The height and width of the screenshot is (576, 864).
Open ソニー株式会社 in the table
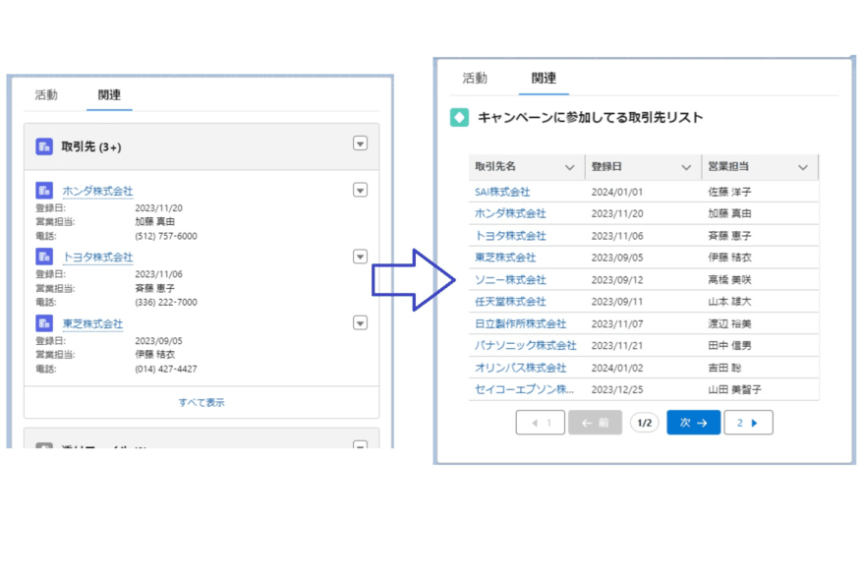(x=510, y=280)
